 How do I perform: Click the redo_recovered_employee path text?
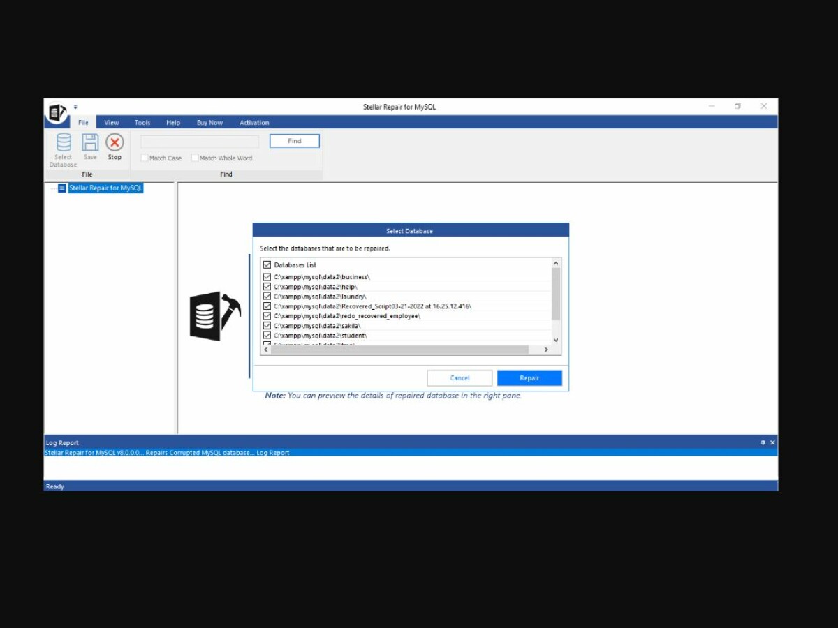click(347, 316)
